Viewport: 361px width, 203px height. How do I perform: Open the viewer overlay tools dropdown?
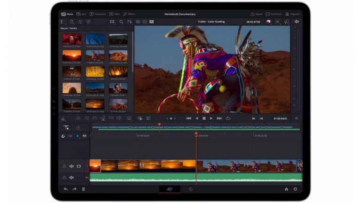coord(129,118)
